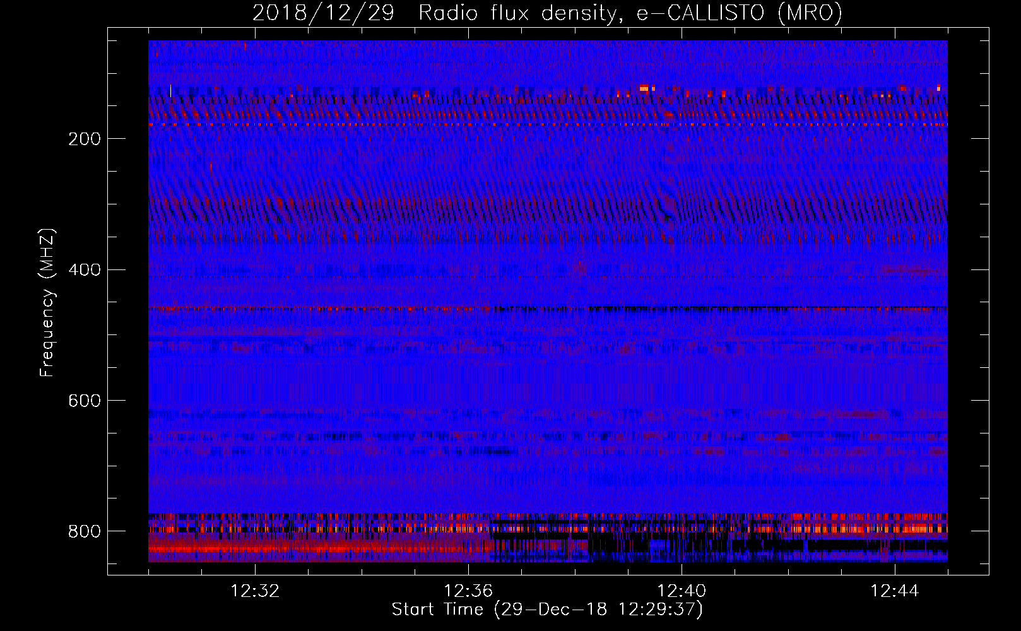The width and height of the screenshot is (1021, 631).
Task: Click the '200' frequency tick label
Action: (x=84, y=139)
